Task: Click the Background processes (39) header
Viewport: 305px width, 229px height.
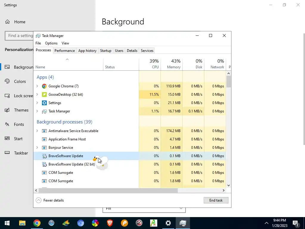Action: (x=64, y=122)
